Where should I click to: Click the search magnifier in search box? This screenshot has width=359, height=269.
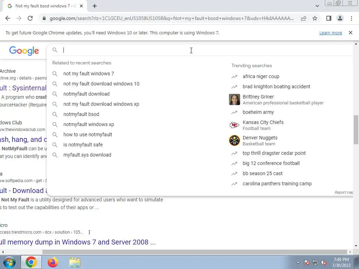(55, 50)
